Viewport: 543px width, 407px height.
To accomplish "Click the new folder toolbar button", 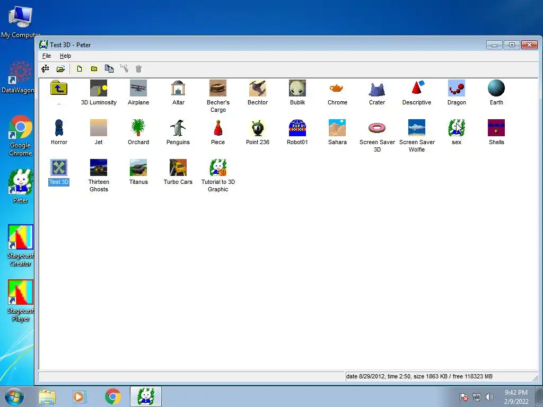I will pos(94,68).
